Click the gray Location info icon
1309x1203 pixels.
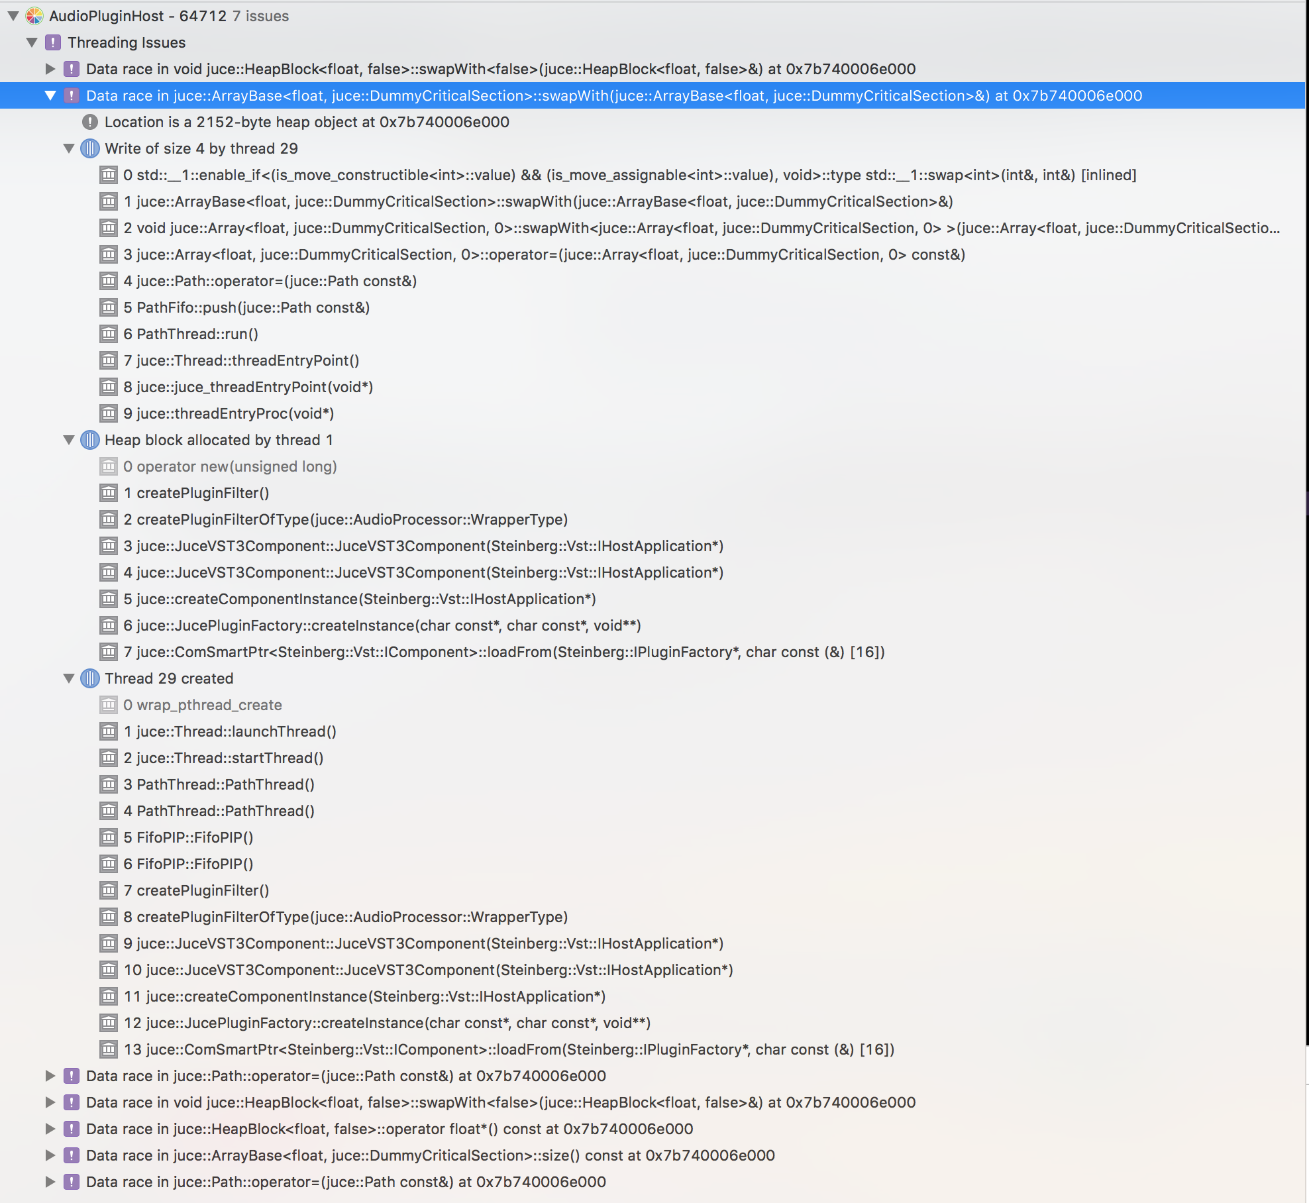90,122
